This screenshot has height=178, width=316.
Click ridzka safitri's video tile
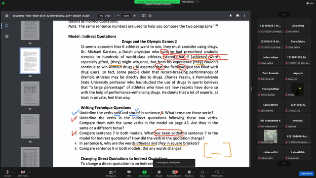click(x=271, y=152)
